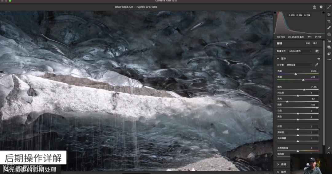Click the 自然饱和度 vibrance slider
The height and width of the screenshot is (174, 332).
click(298, 151)
